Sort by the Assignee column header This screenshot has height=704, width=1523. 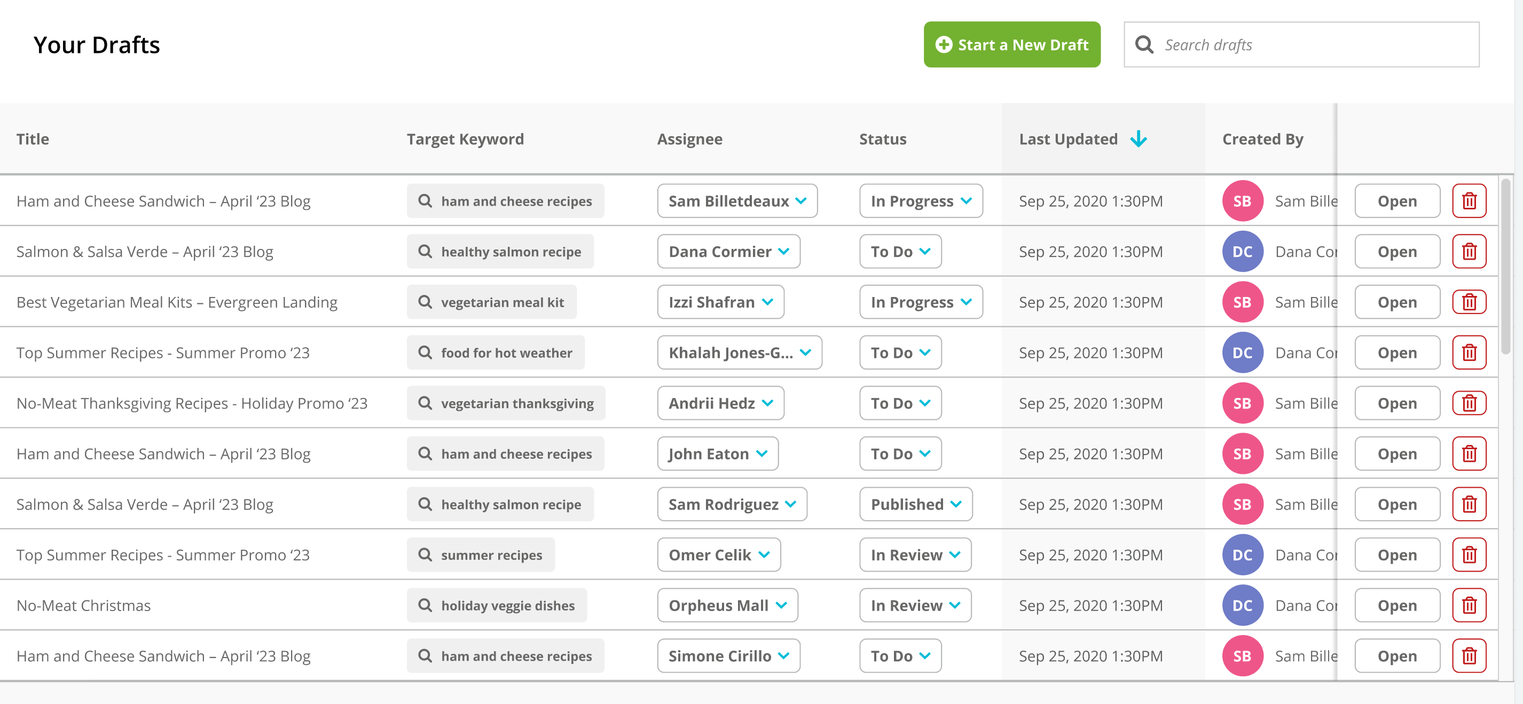(x=689, y=139)
